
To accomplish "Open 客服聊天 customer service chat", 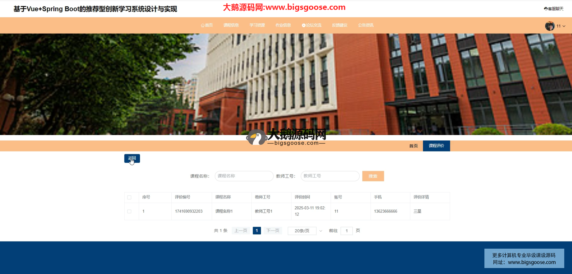I will point(554,9).
